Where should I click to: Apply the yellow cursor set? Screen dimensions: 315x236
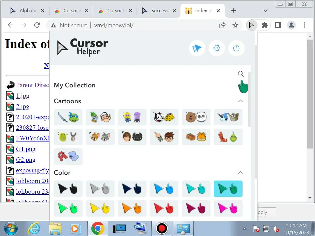(100, 208)
